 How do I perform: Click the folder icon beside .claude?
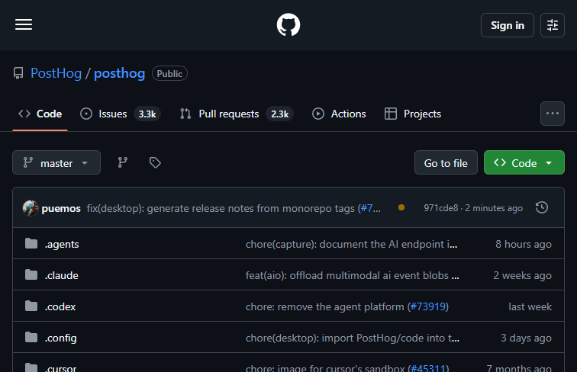31,274
